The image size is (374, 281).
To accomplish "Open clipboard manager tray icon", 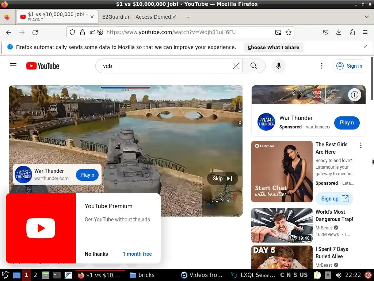I will [317, 275].
